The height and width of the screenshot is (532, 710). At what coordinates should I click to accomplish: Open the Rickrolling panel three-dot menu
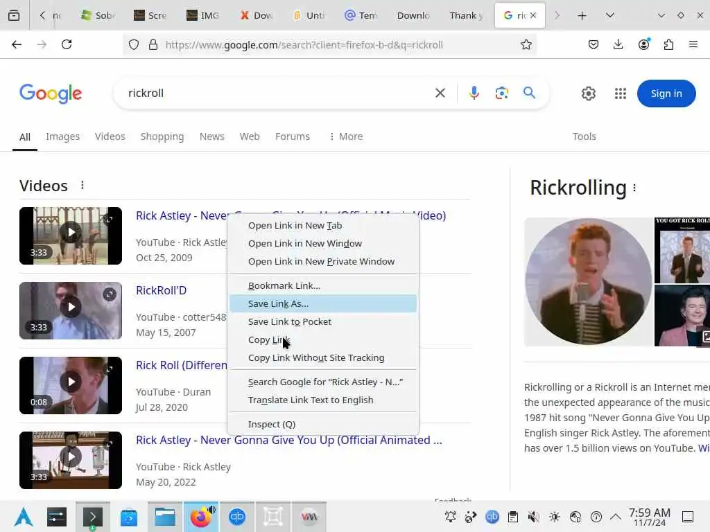pos(634,188)
